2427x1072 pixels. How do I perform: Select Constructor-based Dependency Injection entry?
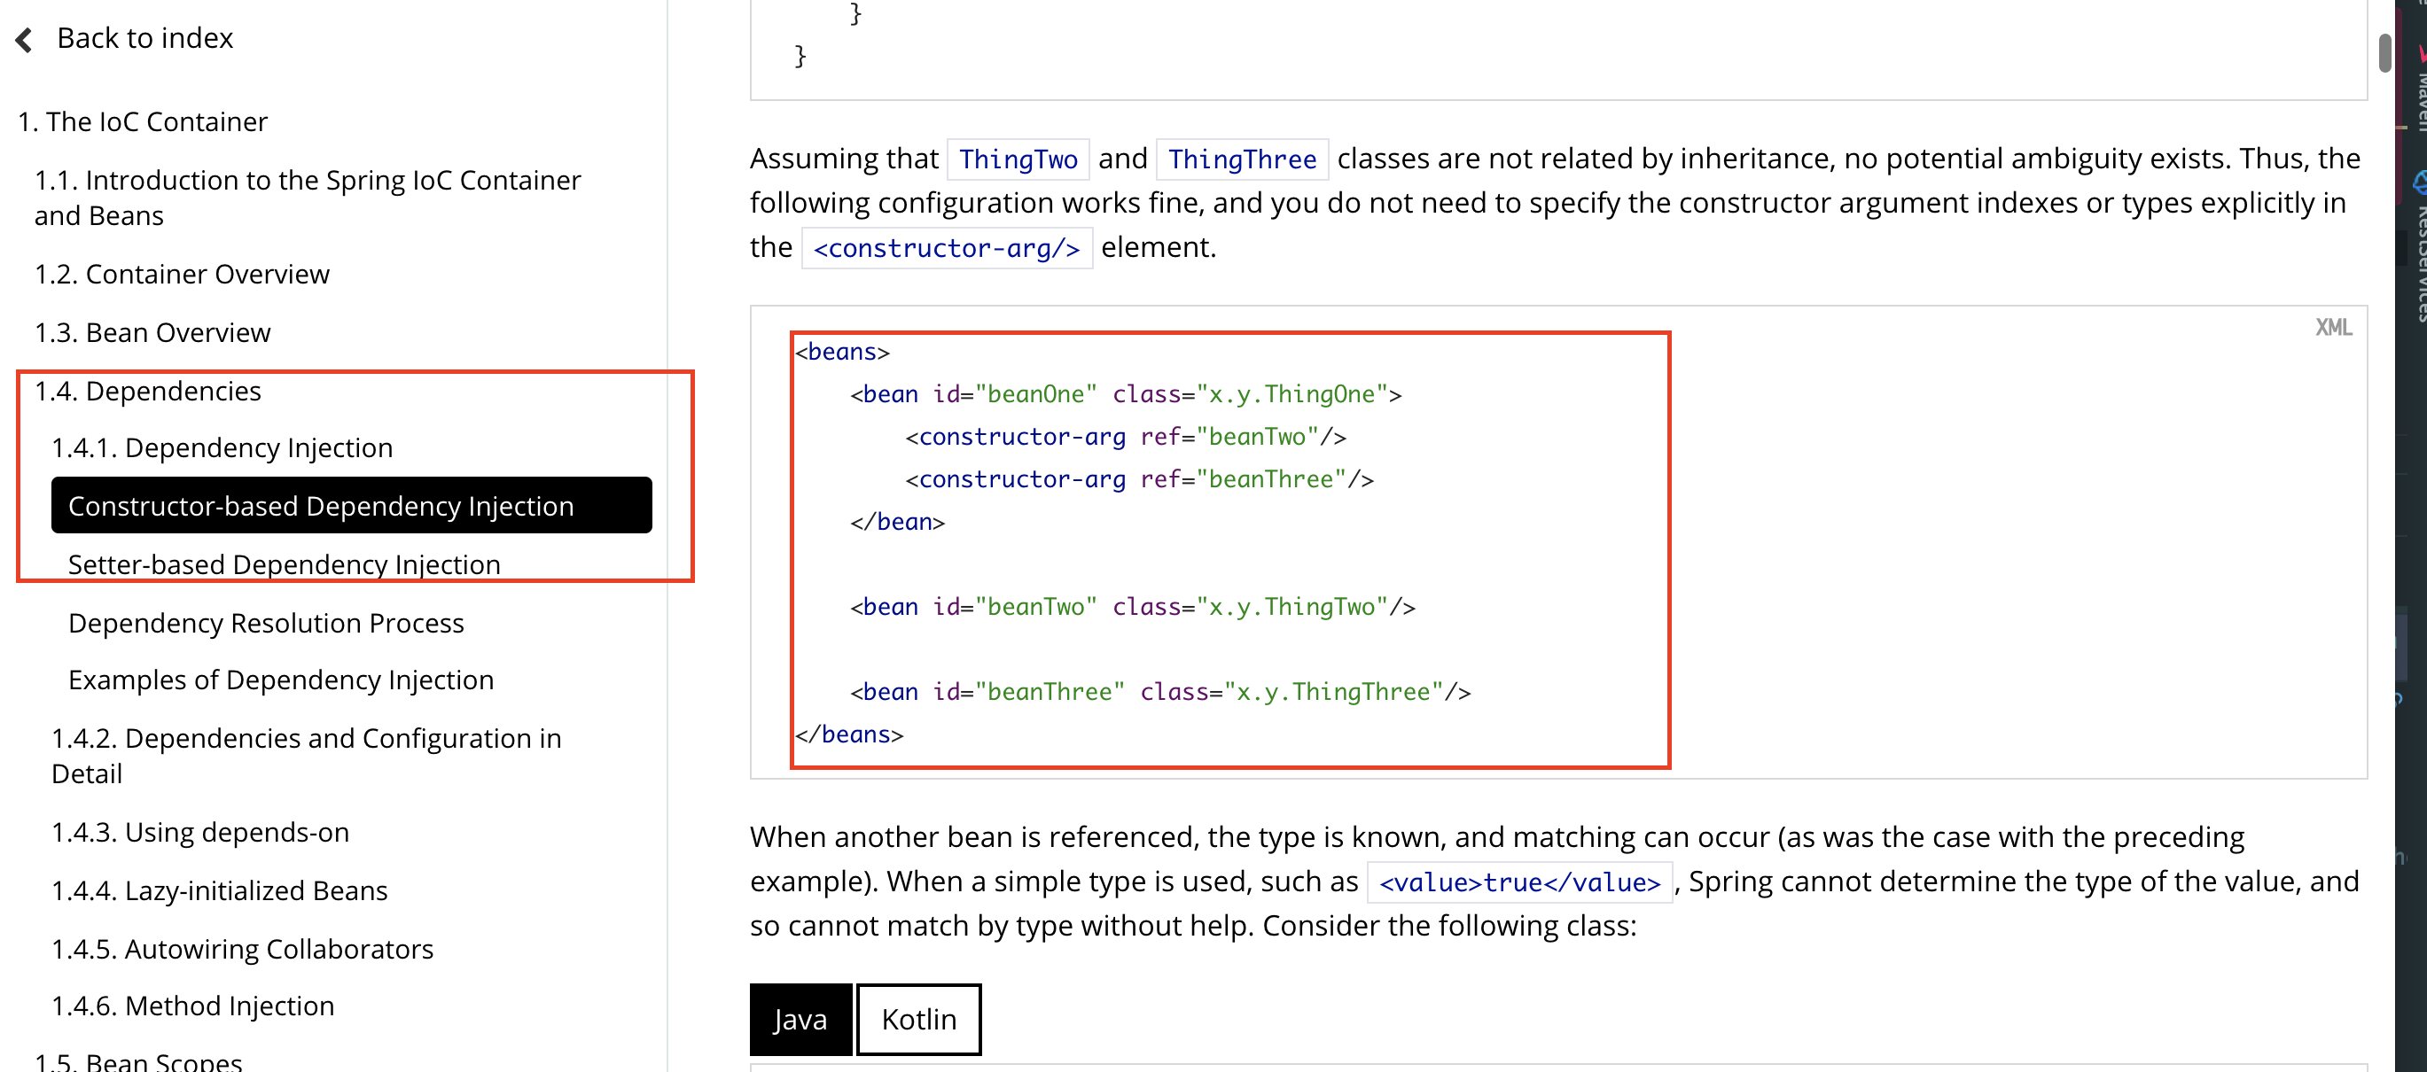click(x=320, y=506)
